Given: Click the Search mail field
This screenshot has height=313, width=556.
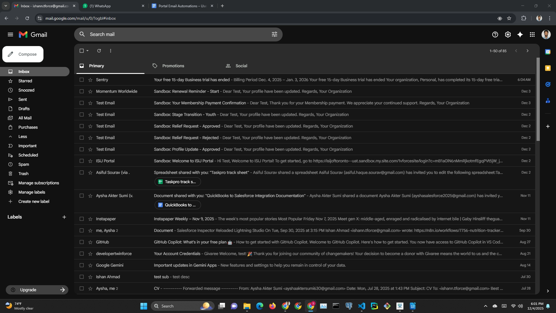Looking at the screenshot, I should [174, 34].
